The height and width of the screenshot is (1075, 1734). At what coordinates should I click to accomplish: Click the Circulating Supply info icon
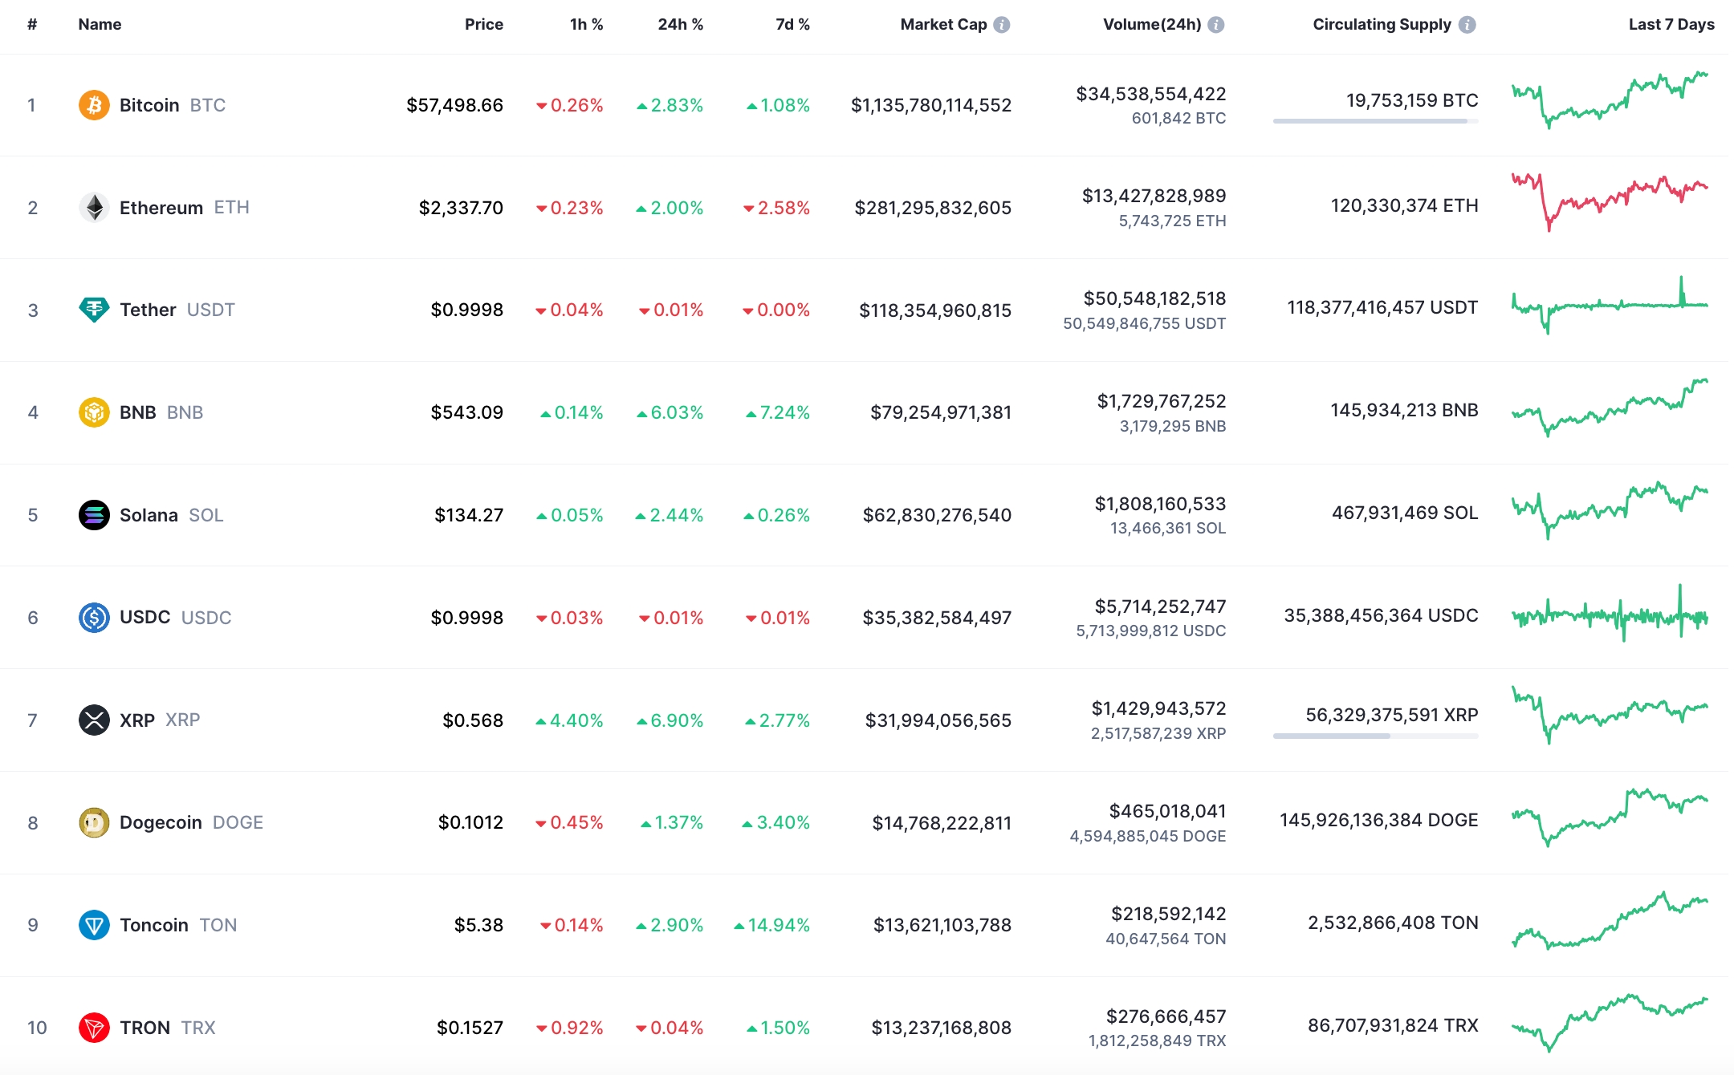tap(1467, 25)
